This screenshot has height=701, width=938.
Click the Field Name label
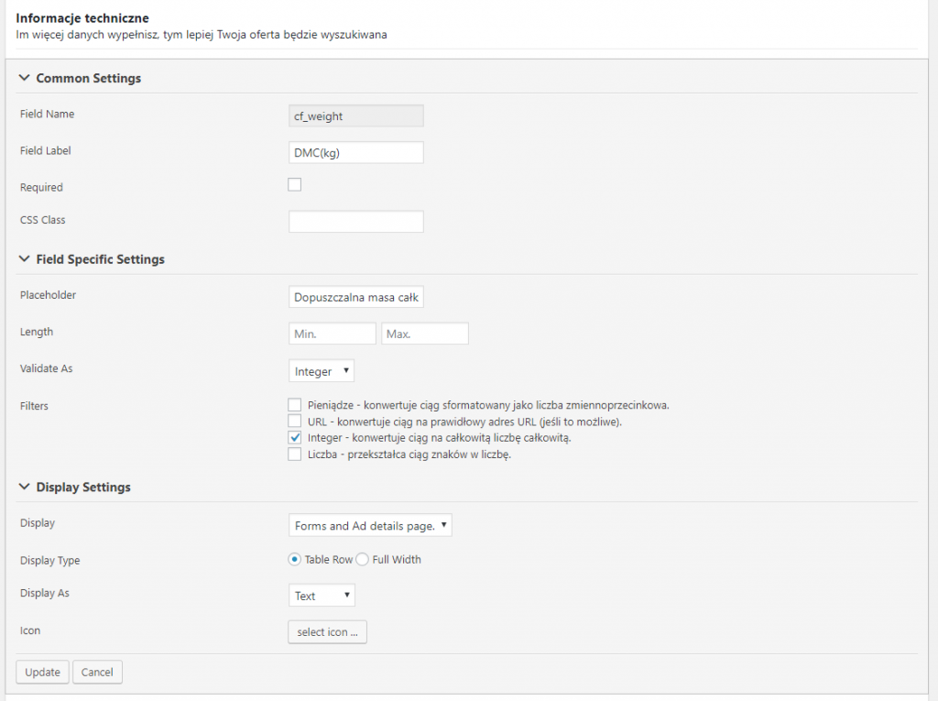pos(48,114)
